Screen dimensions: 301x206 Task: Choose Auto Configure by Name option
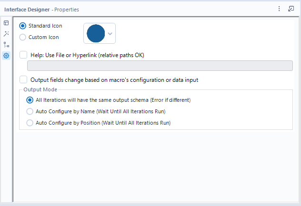coord(30,111)
